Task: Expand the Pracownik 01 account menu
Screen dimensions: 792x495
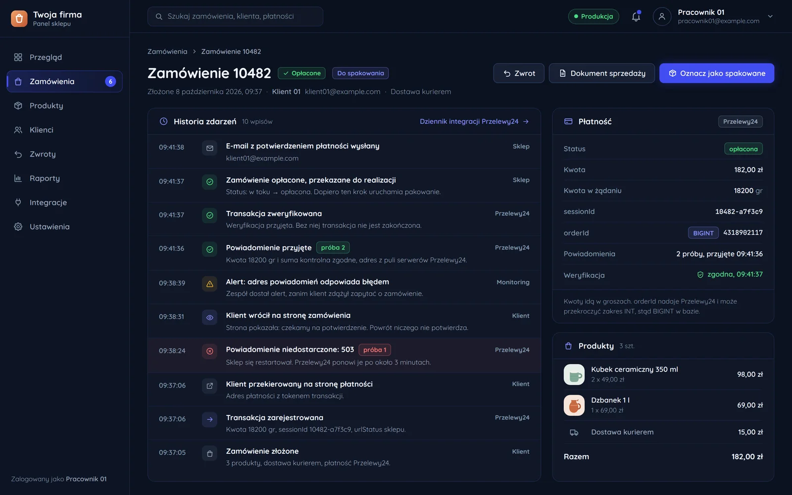Action: pos(770,16)
